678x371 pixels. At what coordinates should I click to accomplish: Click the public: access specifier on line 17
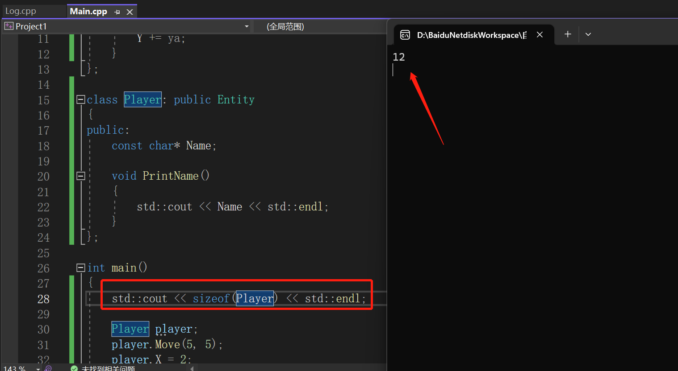[x=108, y=130]
